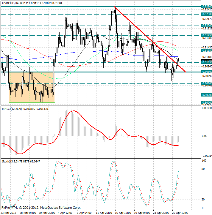Click the 11 Apr 20:00 time label

click(x=104, y=213)
